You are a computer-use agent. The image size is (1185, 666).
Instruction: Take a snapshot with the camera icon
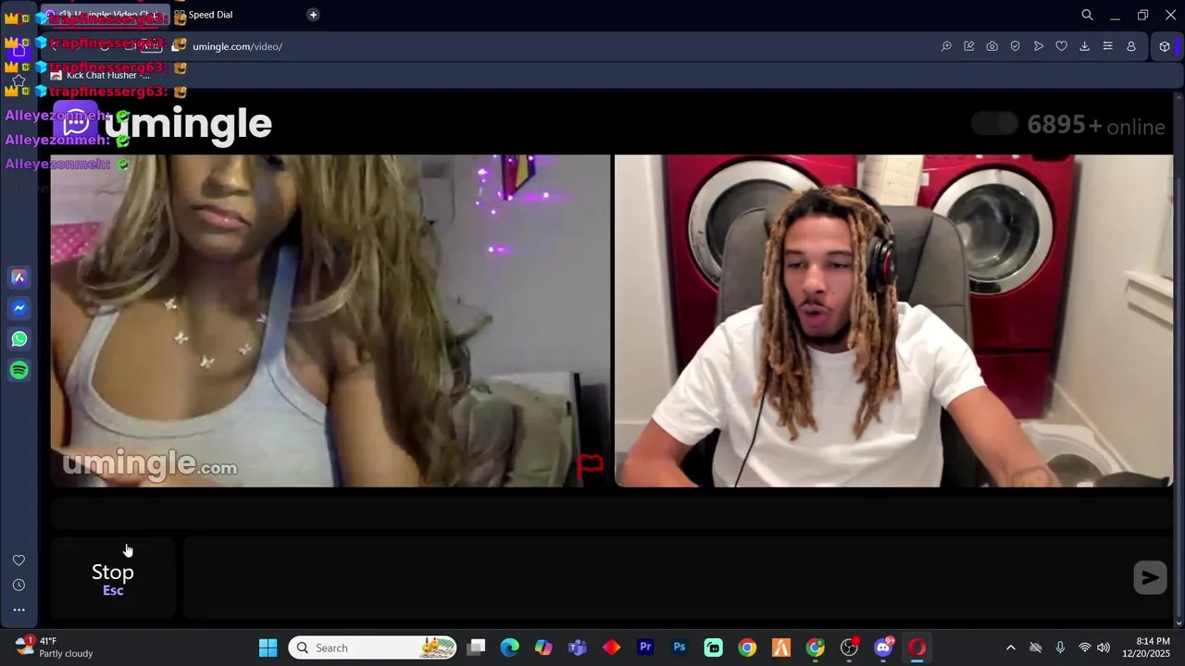click(x=992, y=46)
